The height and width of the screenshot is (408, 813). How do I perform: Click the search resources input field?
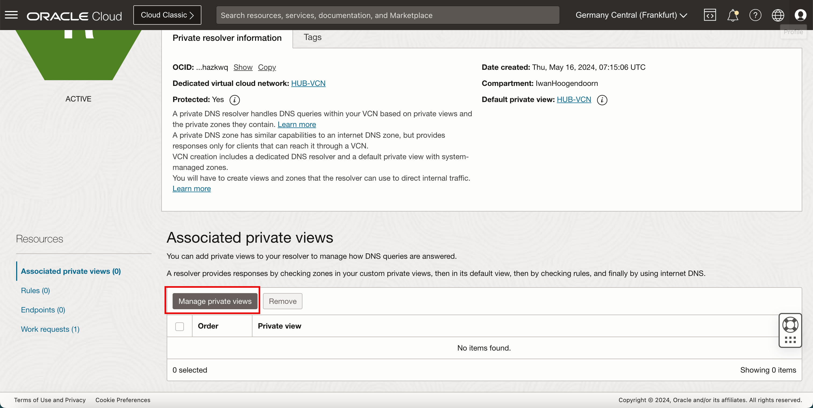(388, 15)
